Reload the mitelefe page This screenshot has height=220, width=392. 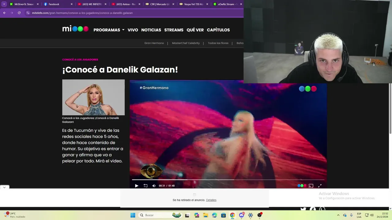[19, 13]
